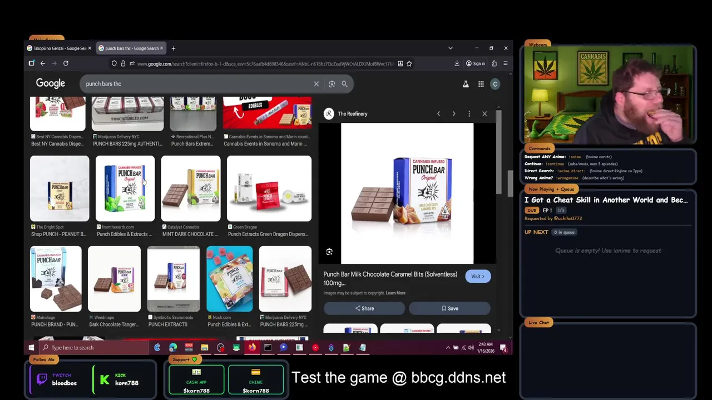This screenshot has height=400, width=712.
Task: Open the Google apps grid
Action: point(481,84)
